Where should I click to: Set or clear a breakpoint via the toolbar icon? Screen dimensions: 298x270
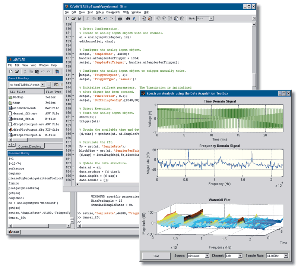click(x=144, y=18)
